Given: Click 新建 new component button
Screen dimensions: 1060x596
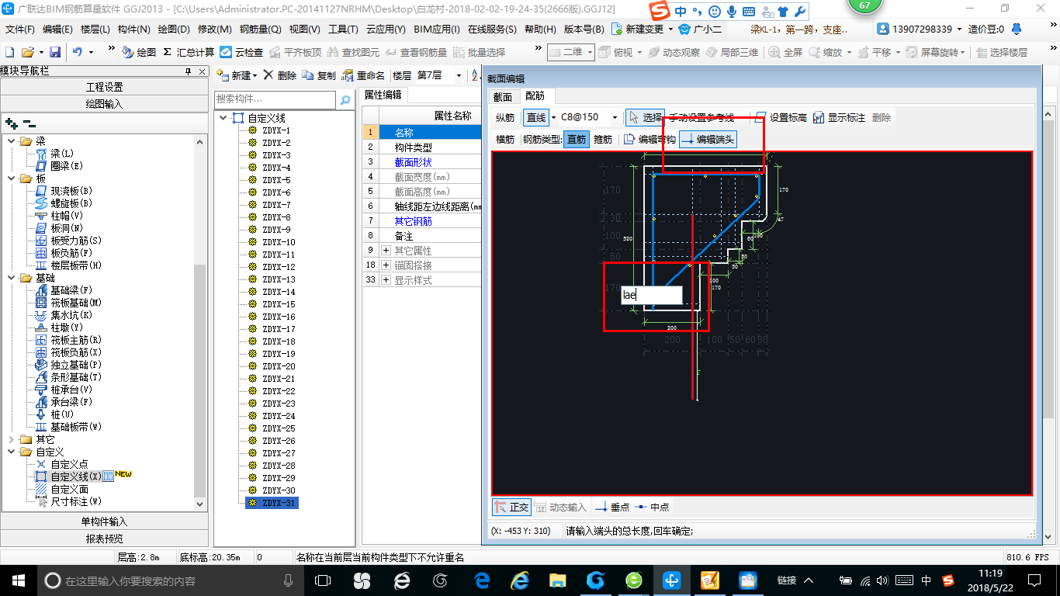Looking at the screenshot, I should [237, 75].
